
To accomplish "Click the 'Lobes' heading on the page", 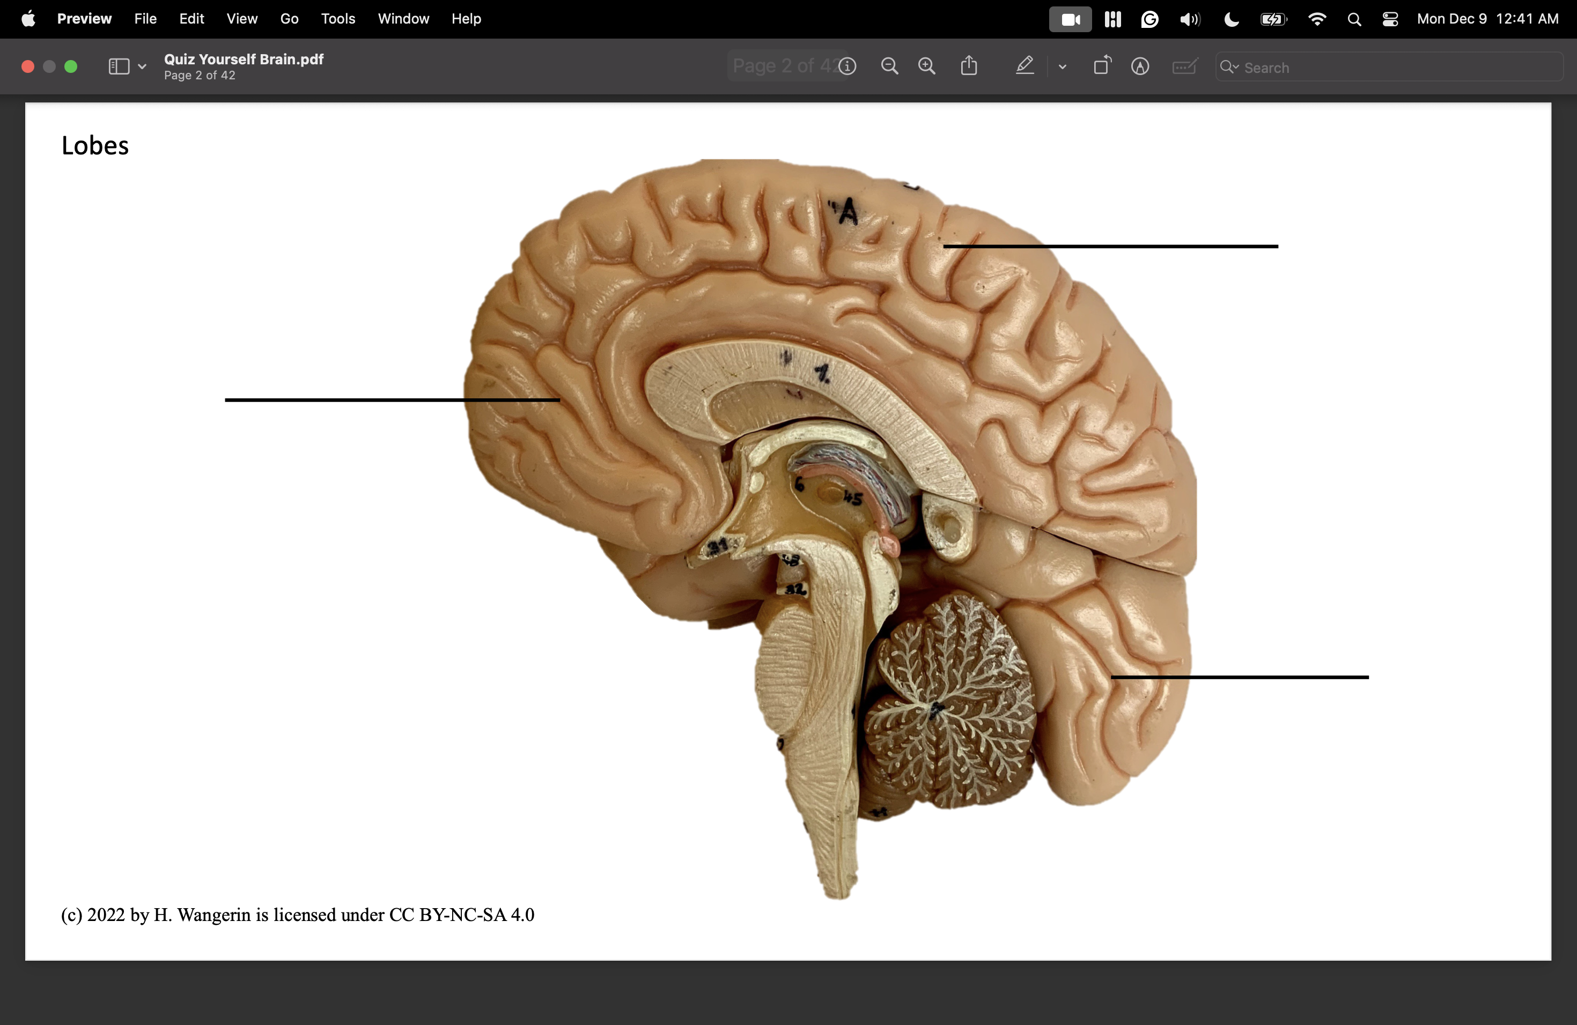I will click(95, 146).
